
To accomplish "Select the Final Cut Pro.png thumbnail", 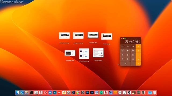I will (64, 35).
